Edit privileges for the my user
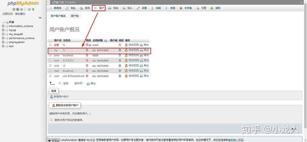Image resolution: width=307 pixels, height=142 pixels. (132, 50)
